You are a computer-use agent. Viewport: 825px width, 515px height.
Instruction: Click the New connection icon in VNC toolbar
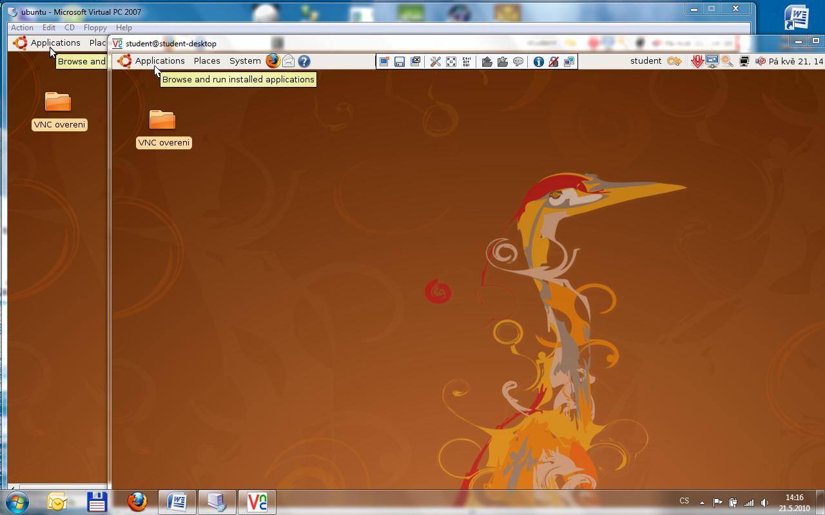(384, 62)
